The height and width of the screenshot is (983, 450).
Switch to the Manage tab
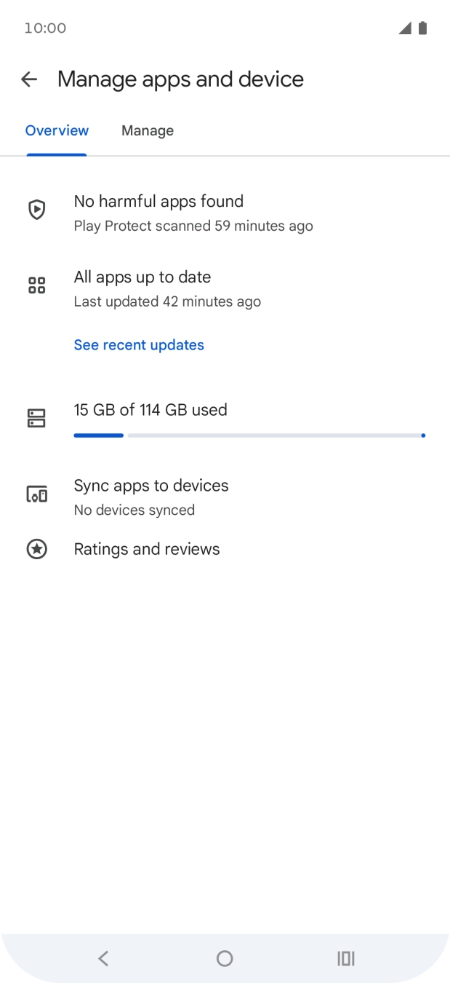(x=148, y=131)
